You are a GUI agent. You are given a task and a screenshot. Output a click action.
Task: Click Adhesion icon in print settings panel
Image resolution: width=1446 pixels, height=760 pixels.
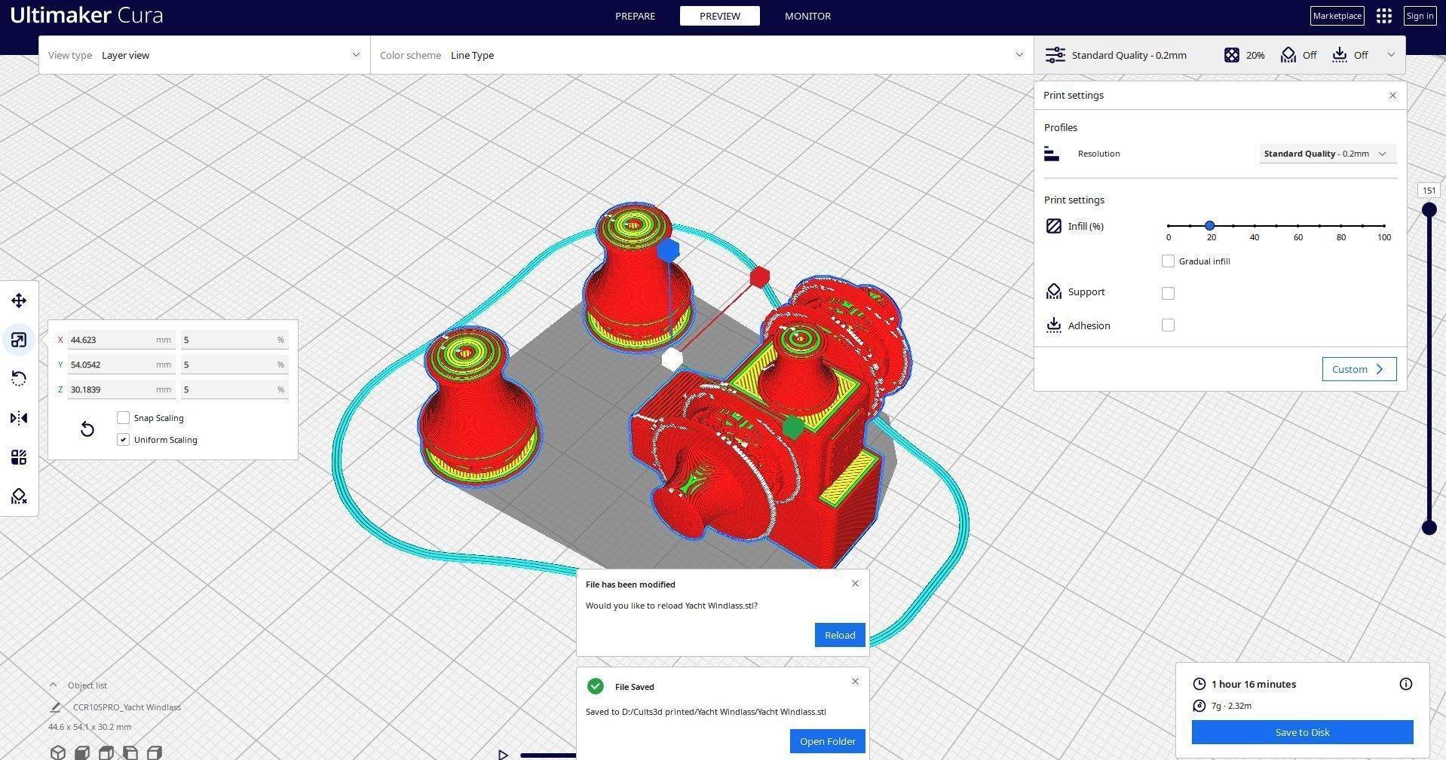[1054, 325]
